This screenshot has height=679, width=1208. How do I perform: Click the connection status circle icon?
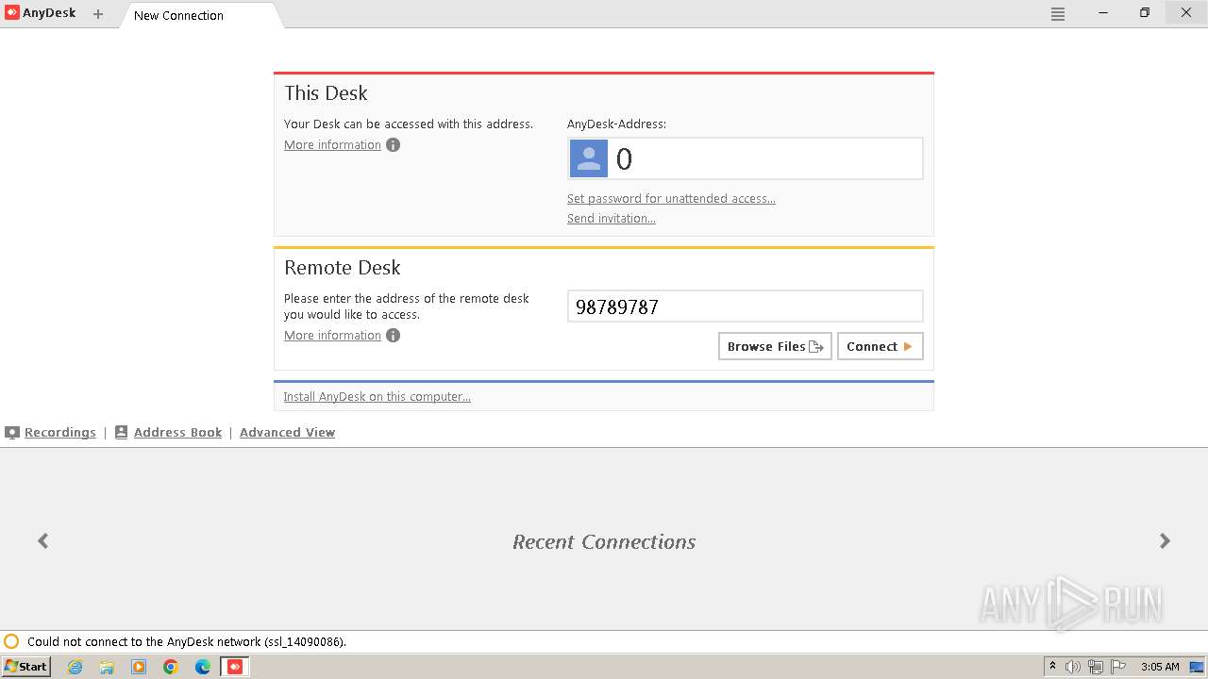(11, 641)
